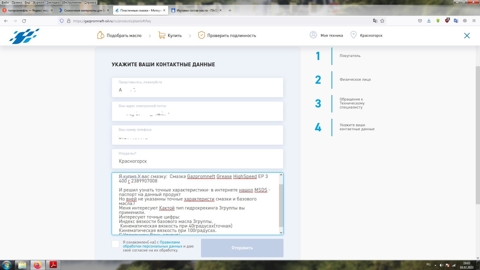Screen dimensions: 480x270
Task: Open the Правка menu
Action: [17, 2]
